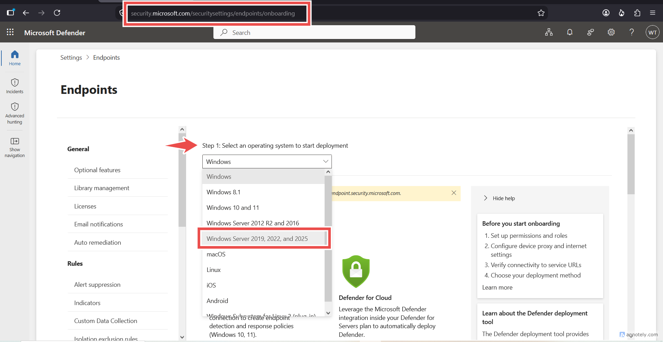
Task: Expand the operating system Windows dropdown
Action: pos(267,162)
